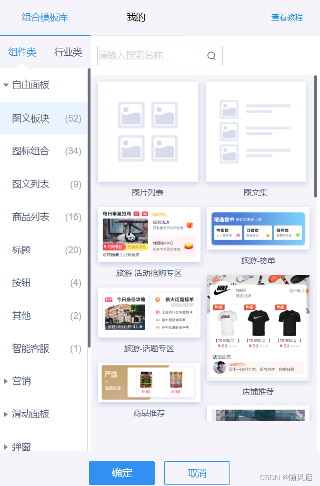Click the 图片列表 label text
The width and height of the screenshot is (320, 486).
point(148,193)
